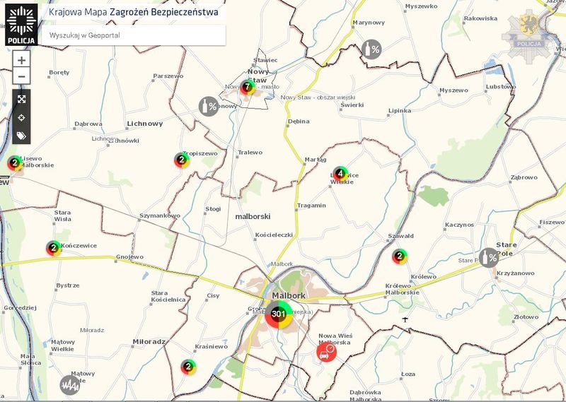Open the tag labels tool icon
Image resolution: width=566 pixels, height=402 pixels.
[x=21, y=135]
